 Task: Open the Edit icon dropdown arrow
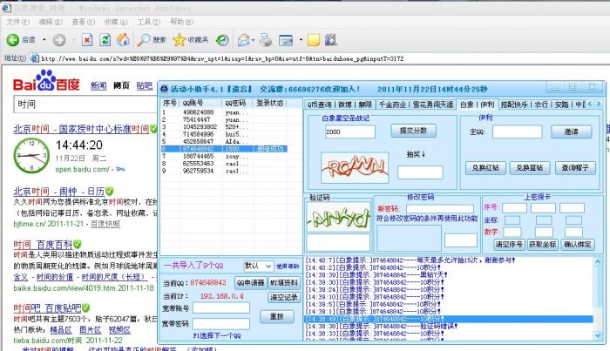coord(301,40)
